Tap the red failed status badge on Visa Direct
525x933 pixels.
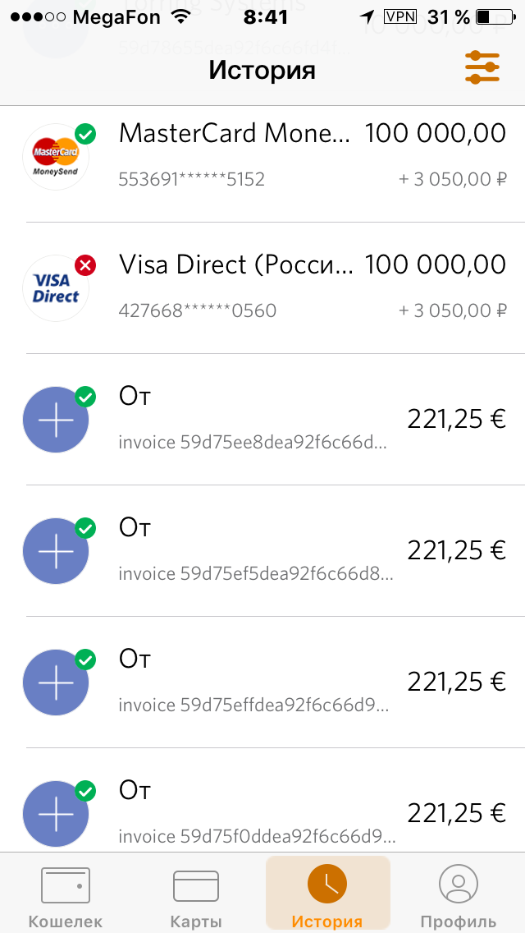point(85,265)
